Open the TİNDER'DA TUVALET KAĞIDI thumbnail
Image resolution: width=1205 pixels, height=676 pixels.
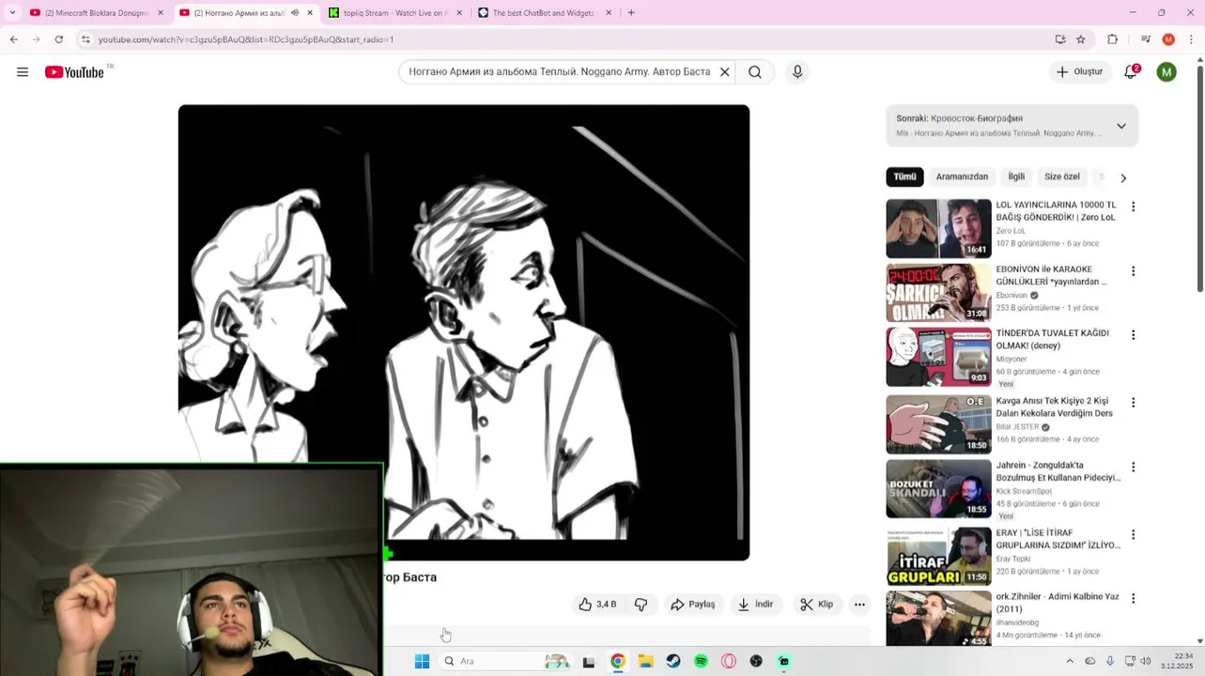[938, 357]
